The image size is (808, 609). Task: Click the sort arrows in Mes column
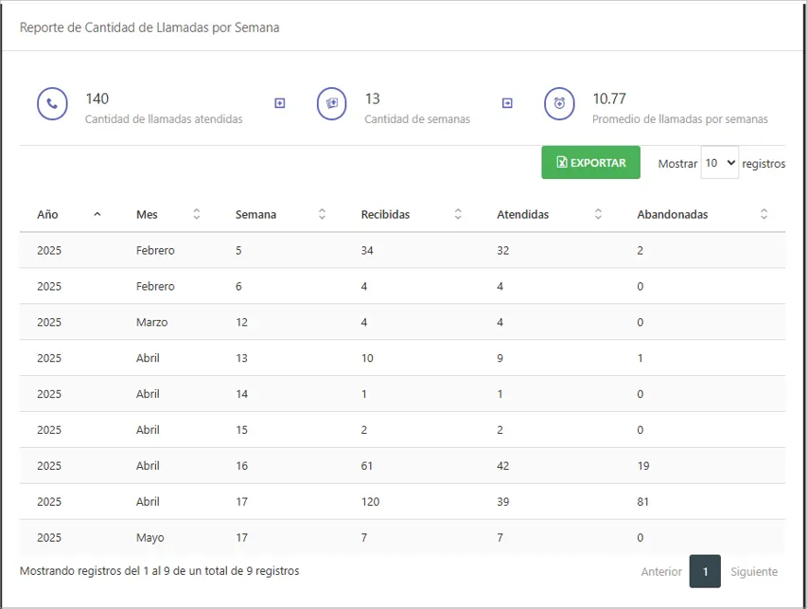197,214
